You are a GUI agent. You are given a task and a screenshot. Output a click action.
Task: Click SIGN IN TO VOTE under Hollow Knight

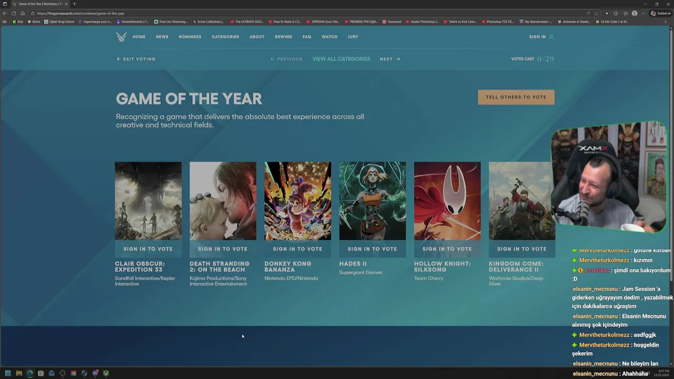click(447, 249)
